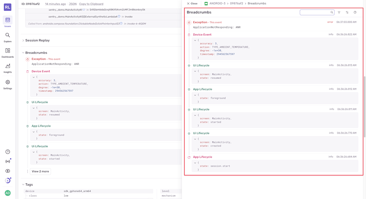Close the Breadcrumbs drawer

coord(192,3)
